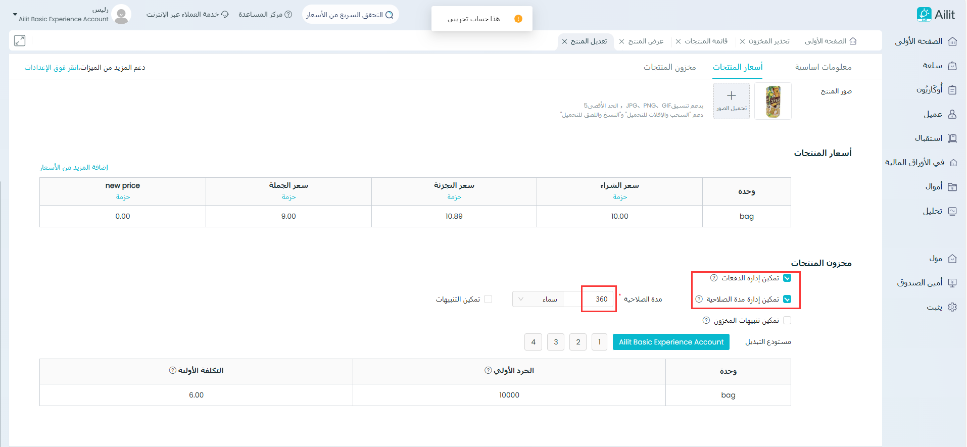Viewport: 967px width, 447px height.
Task: Click help icon next to initial inventory header
Action: tap(488, 370)
